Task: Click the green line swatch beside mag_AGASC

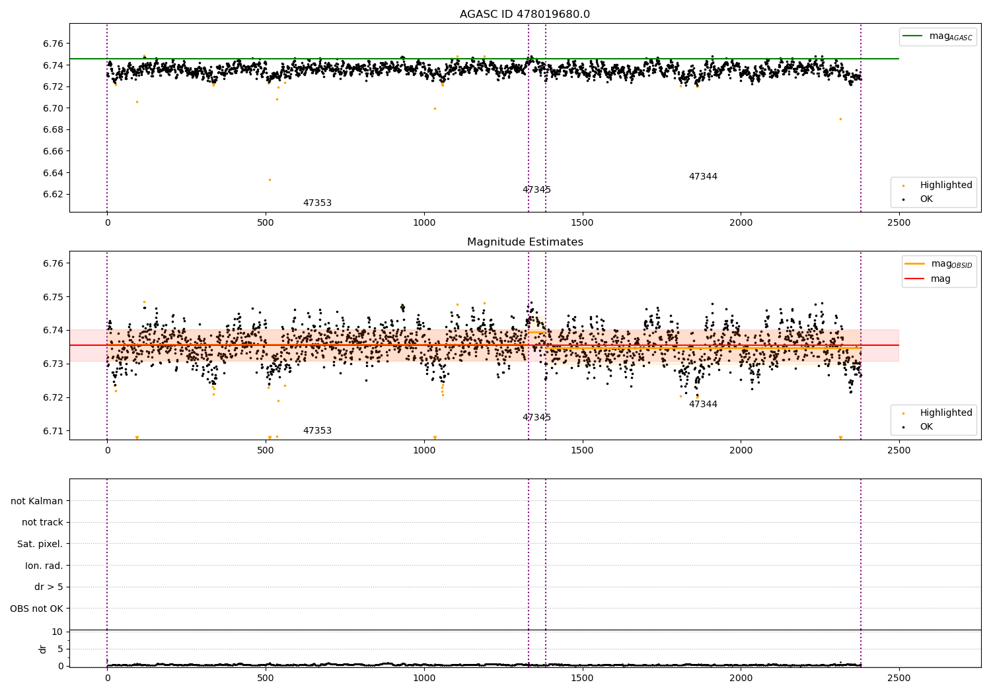Action: coord(912,36)
